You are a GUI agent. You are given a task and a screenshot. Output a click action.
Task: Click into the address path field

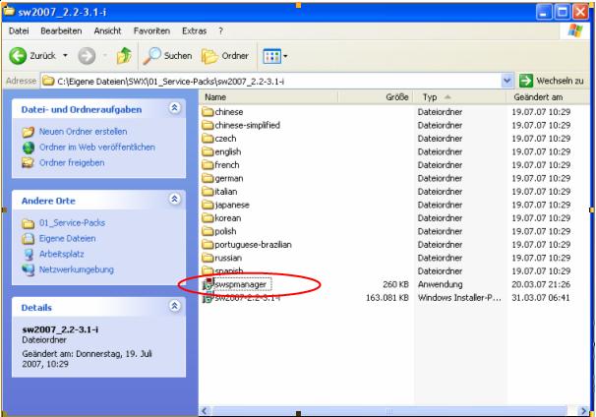(270, 81)
